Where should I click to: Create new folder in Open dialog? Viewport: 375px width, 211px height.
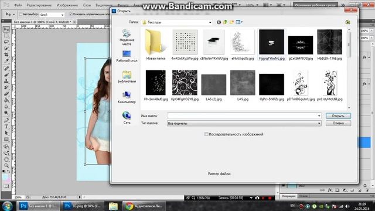pos(231,22)
